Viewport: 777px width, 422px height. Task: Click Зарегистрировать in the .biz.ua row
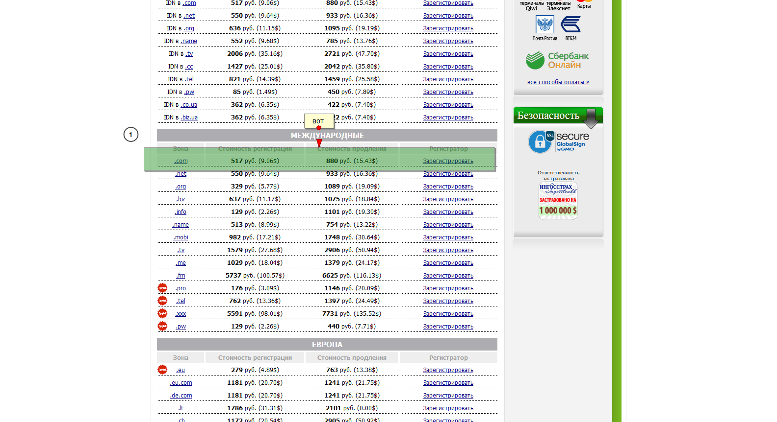point(448,117)
